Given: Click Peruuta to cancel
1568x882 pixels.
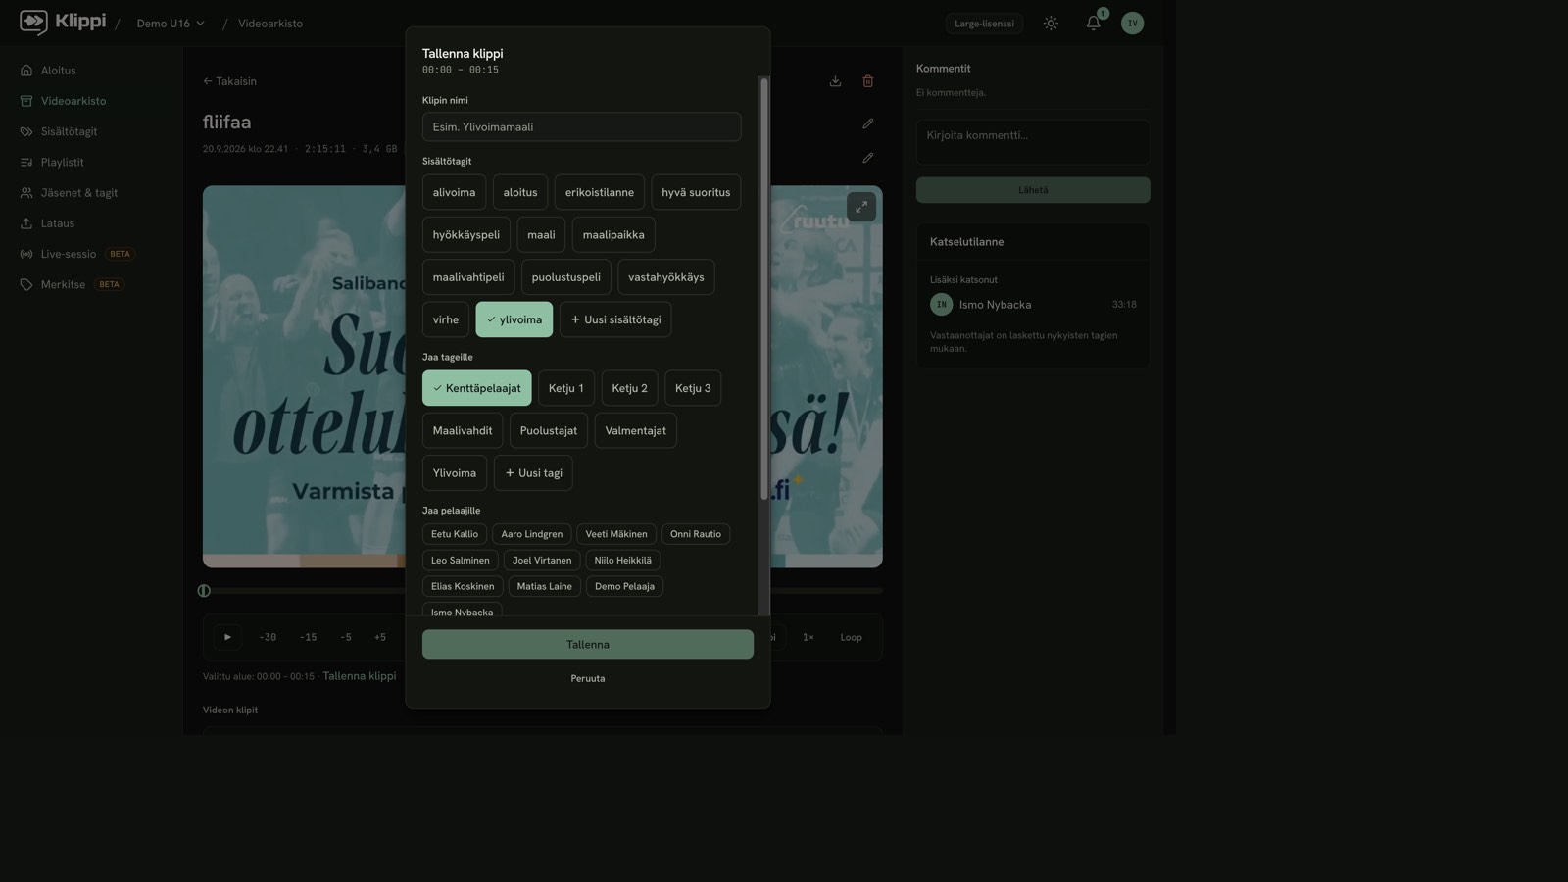Looking at the screenshot, I should tap(588, 678).
